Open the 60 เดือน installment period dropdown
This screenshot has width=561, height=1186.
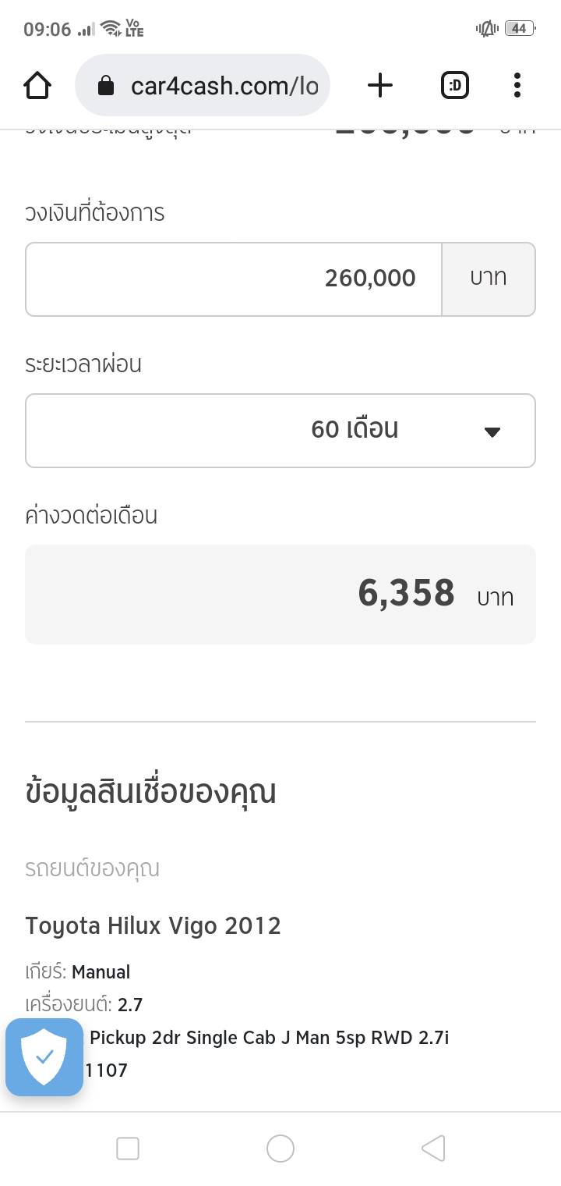point(280,430)
